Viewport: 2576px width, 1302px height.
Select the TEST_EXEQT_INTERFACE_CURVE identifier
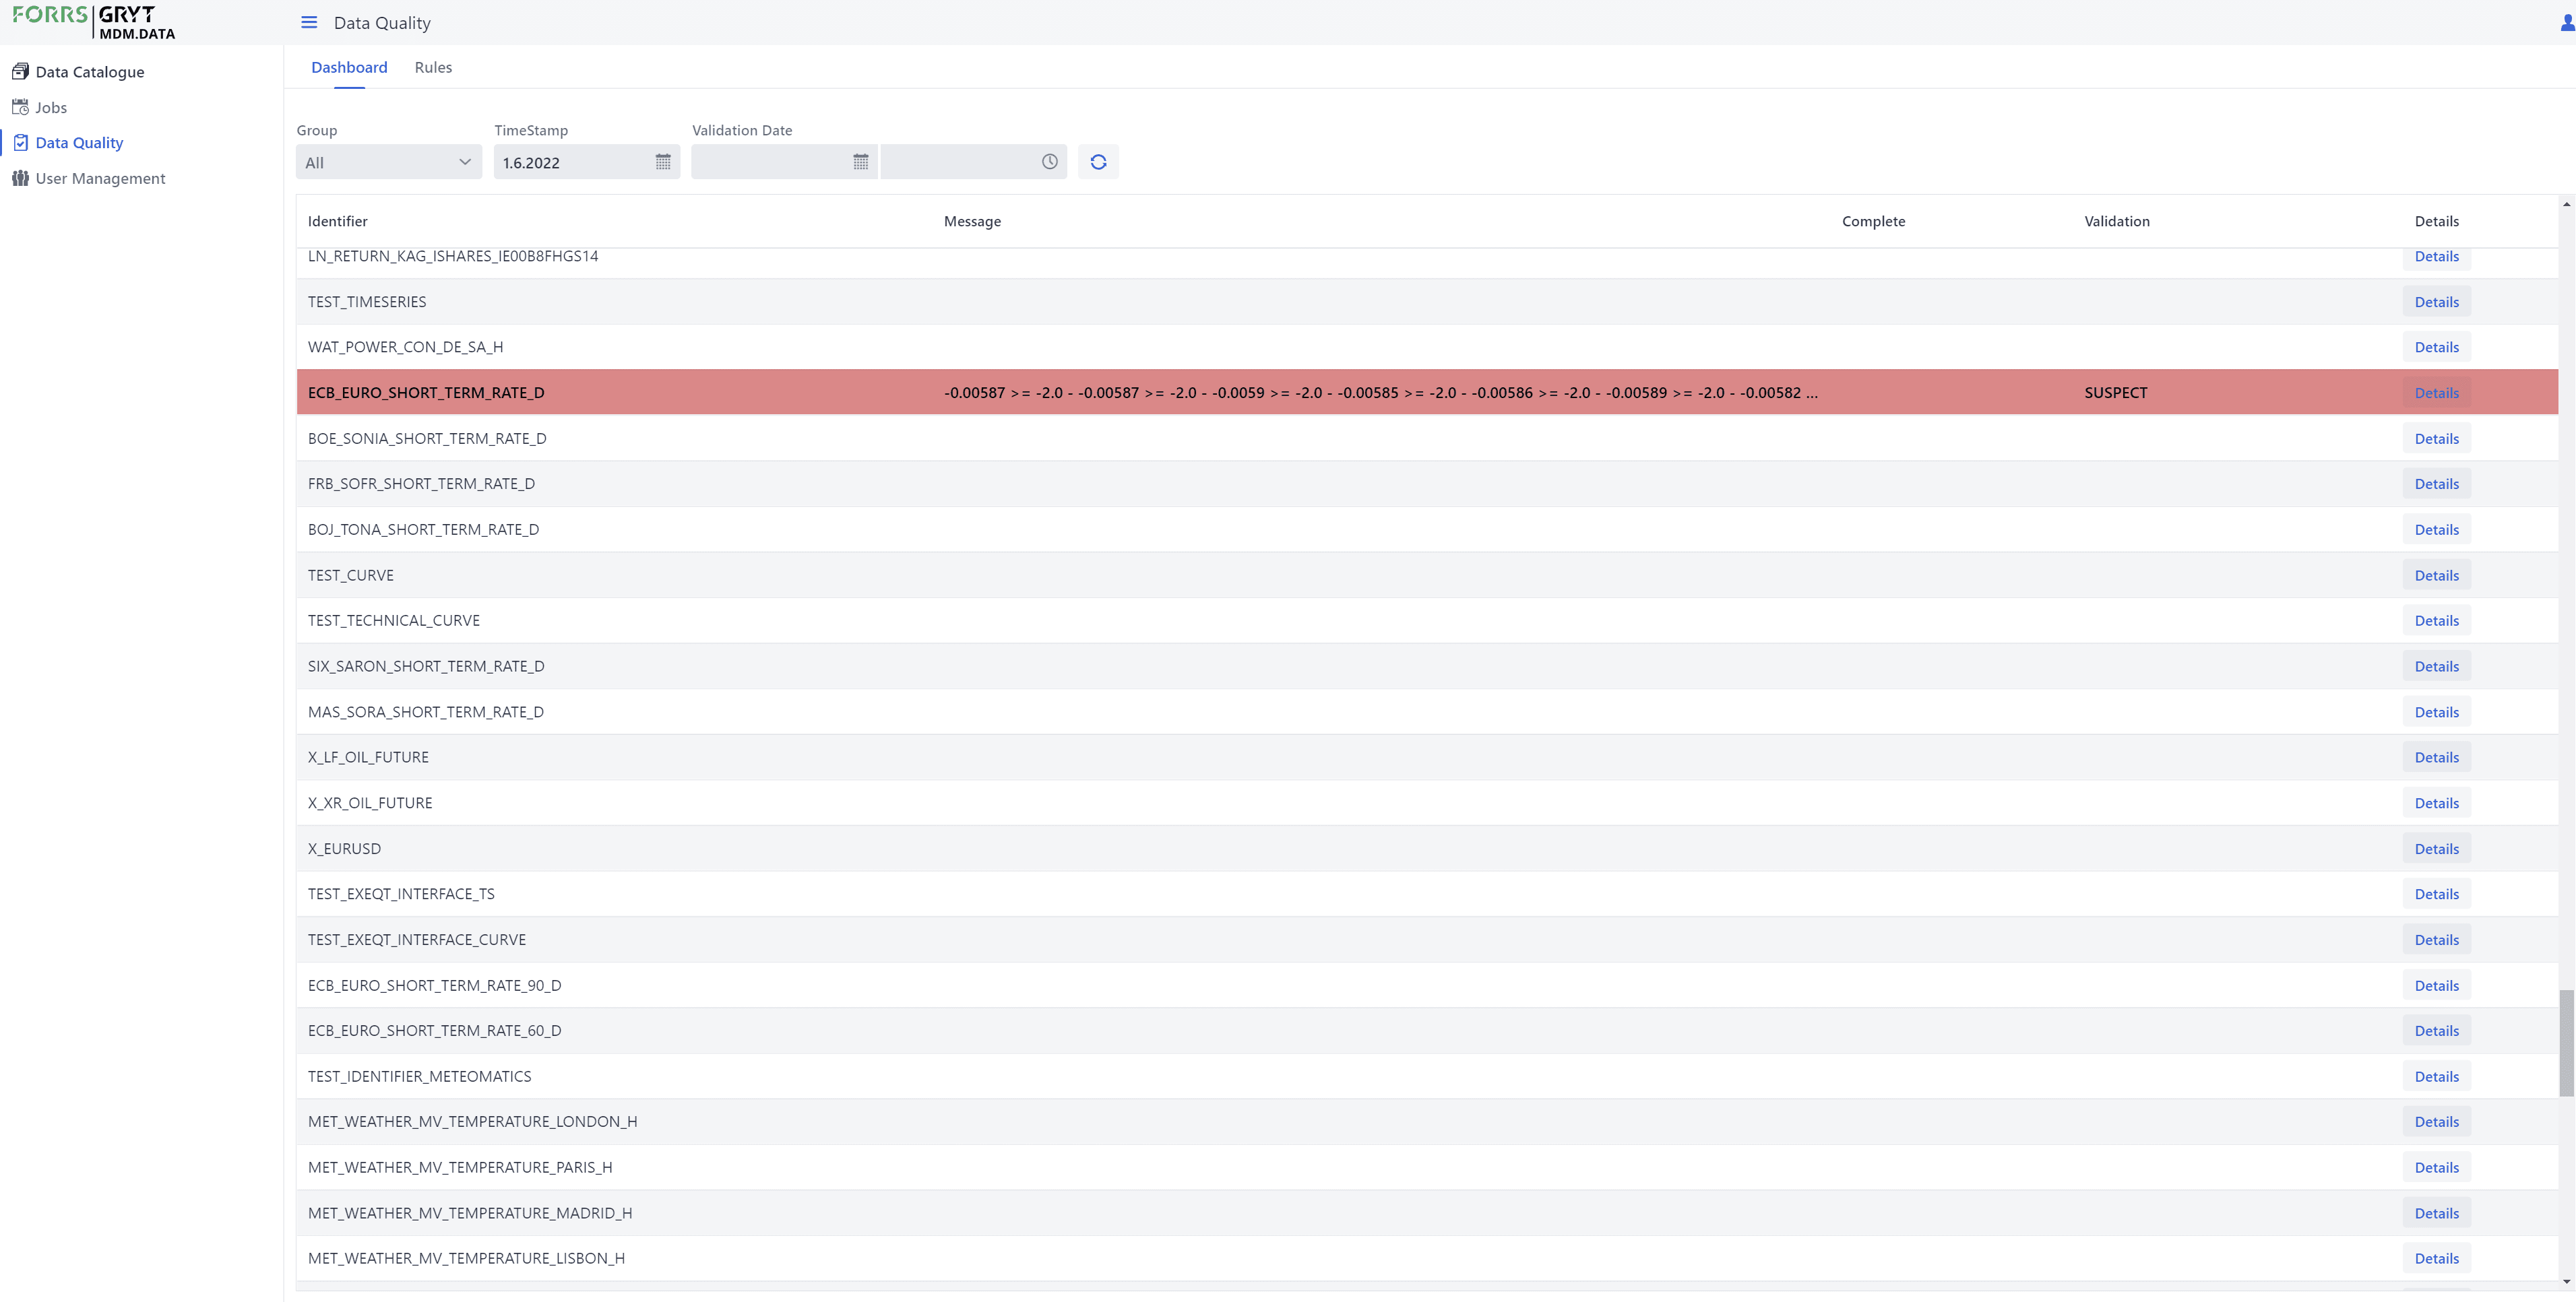[x=417, y=940]
